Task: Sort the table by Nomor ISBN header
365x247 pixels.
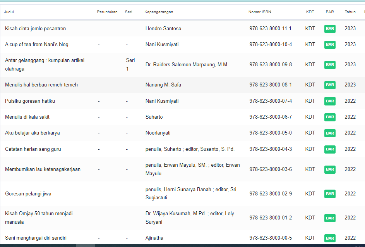Action: click(x=260, y=12)
